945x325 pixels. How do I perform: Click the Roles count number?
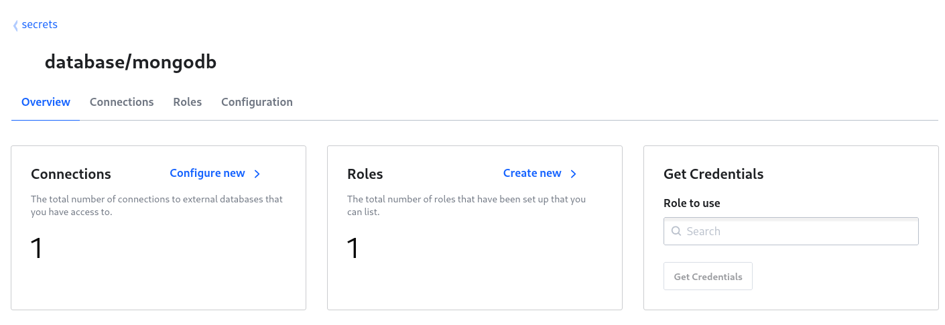pyautogui.click(x=353, y=249)
